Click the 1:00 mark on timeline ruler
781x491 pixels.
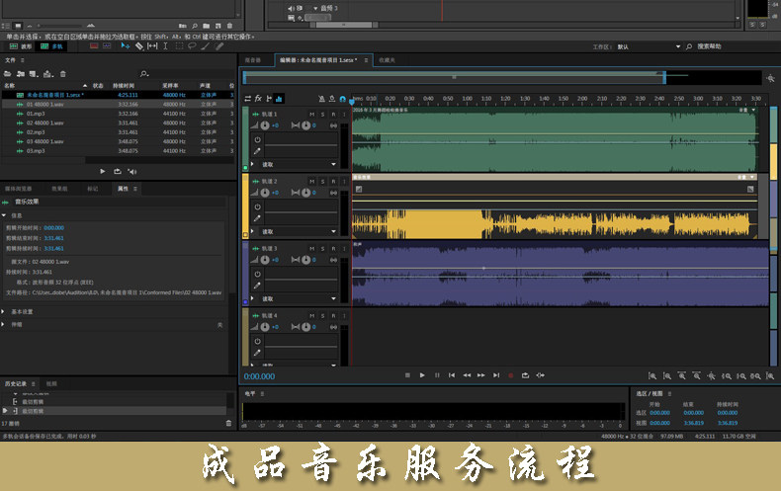(468, 99)
